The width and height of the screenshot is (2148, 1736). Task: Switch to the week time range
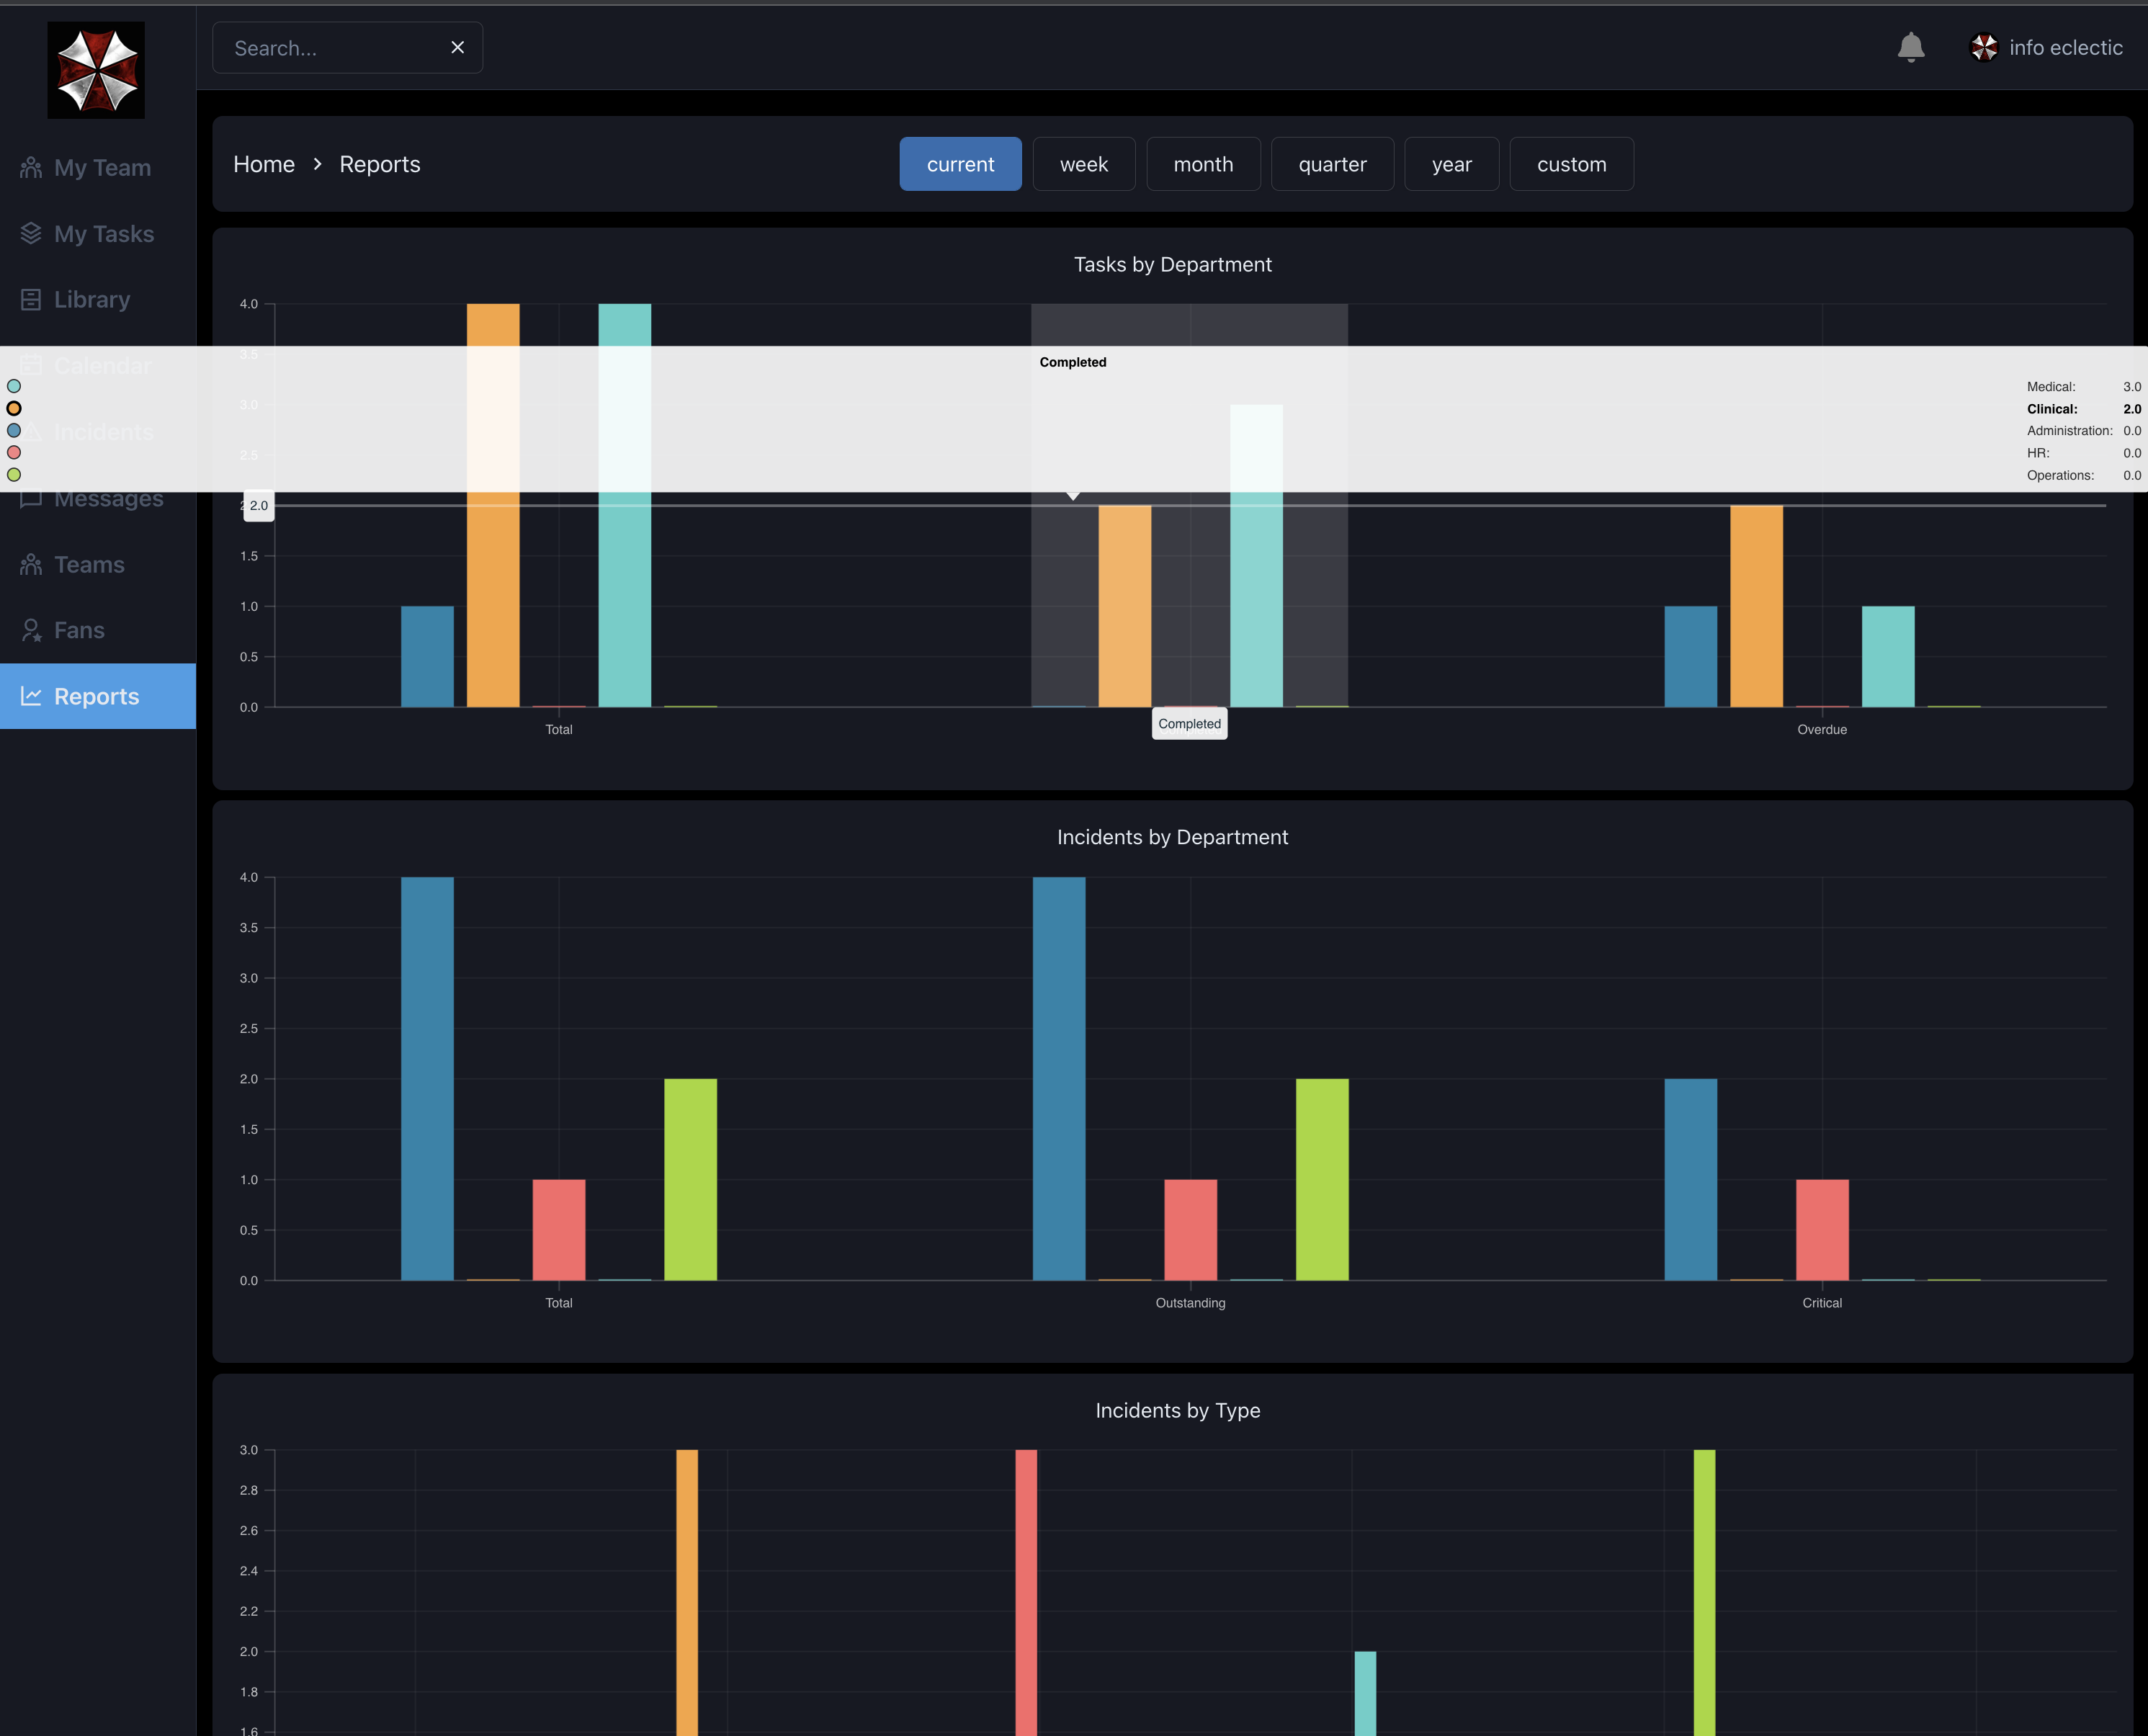click(1084, 163)
